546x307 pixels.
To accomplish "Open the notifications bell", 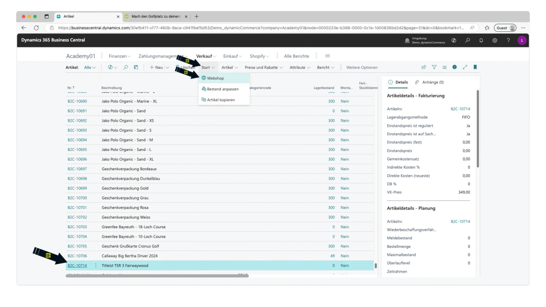I will tap(481, 40).
